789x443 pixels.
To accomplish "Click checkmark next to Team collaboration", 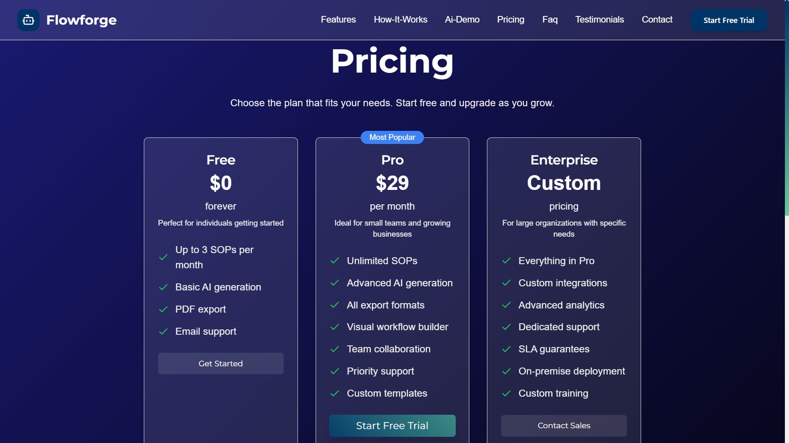I will coord(335,349).
